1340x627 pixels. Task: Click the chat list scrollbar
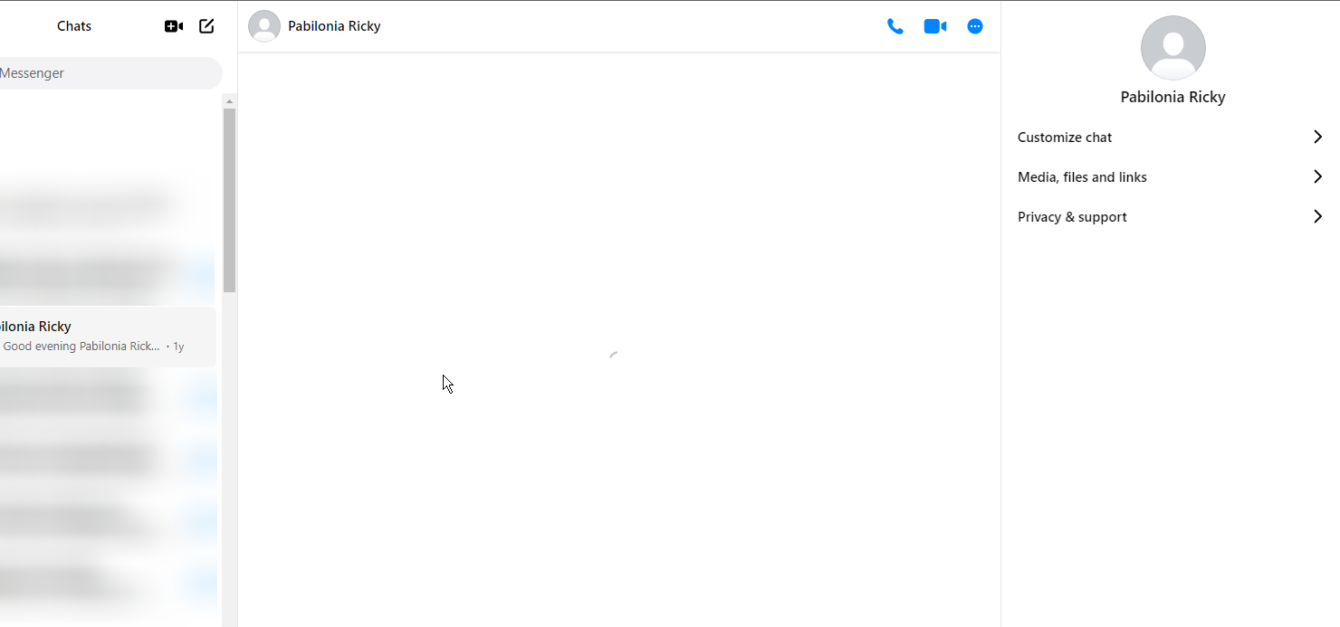coord(229,199)
